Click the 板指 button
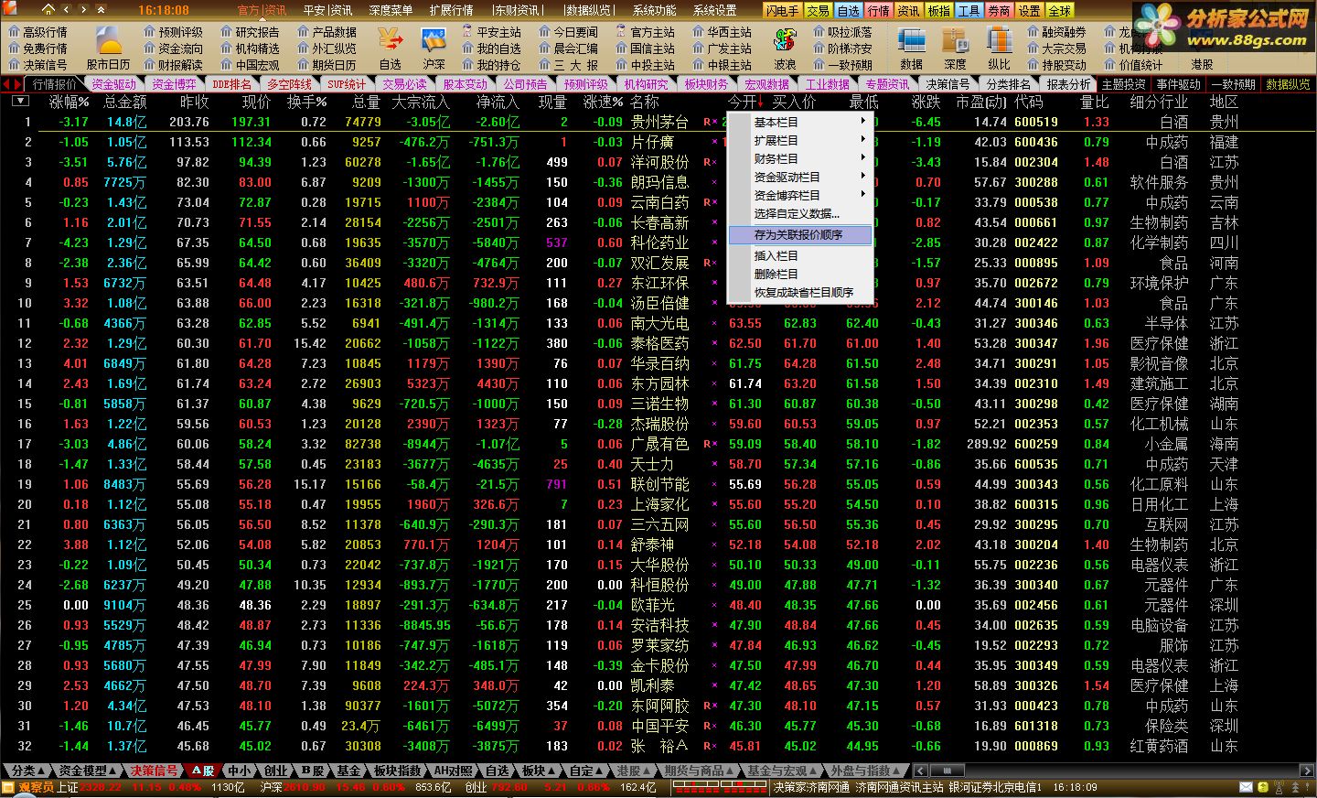1317x798 pixels. tap(938, 10)
